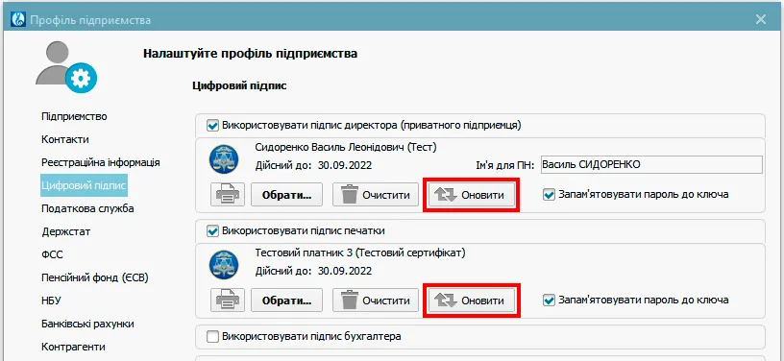Viewport: 784px width, 361px height.
Task: Select the Підприємство section in sidebar
Action: coord(74,116)
